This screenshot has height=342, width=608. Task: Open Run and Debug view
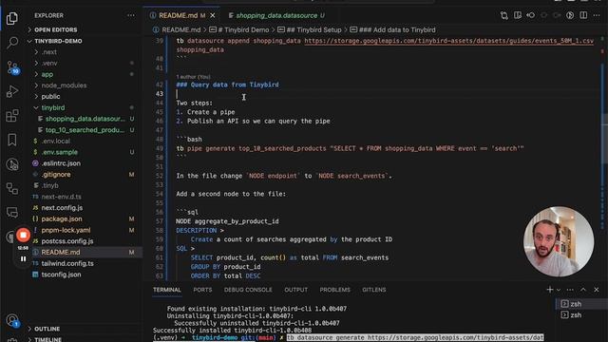tap(12, 91)
